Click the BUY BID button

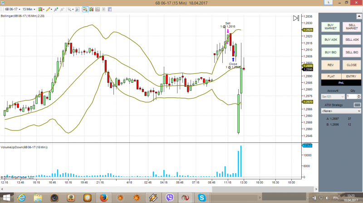click(x=330, y=52)
